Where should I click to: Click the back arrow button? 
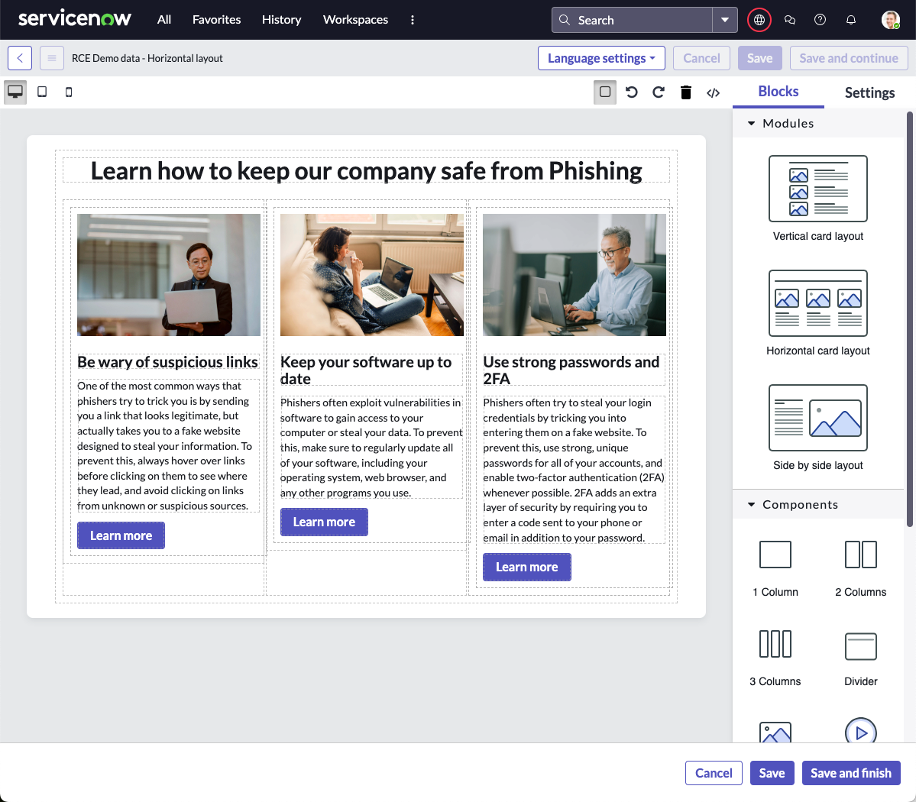20,58
